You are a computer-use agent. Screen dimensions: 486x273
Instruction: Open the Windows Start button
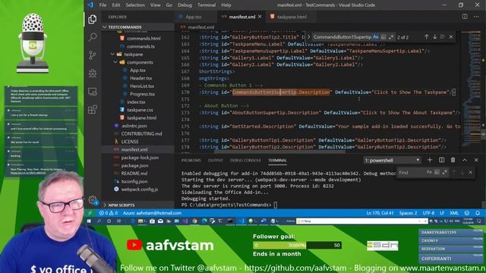89,221
